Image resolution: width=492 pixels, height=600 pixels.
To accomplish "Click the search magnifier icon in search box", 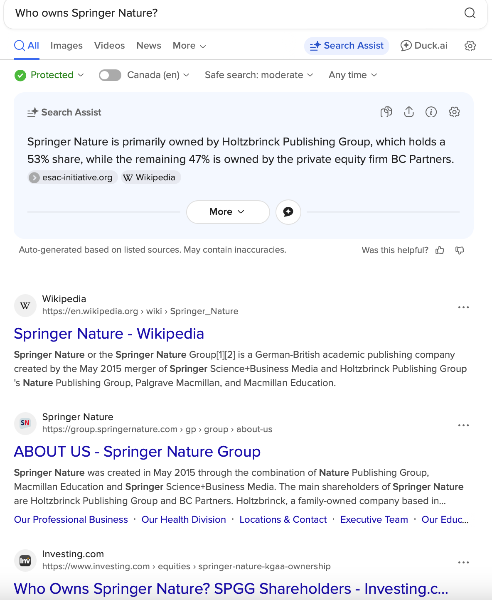I will pos(470,13).
